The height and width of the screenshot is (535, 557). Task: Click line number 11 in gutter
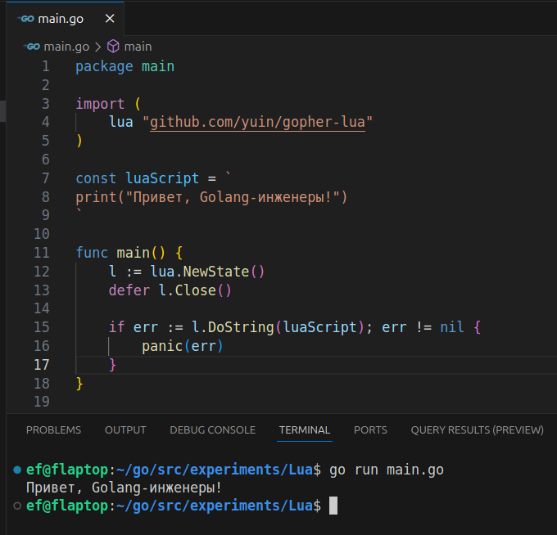42,253
